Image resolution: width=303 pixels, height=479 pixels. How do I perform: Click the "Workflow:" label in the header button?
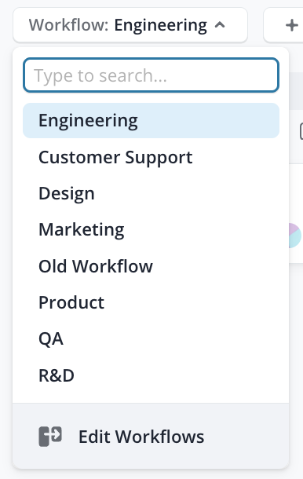69,25
